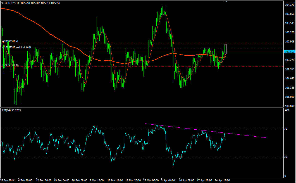Click the 101.010 price axis value
The image size is (296, 183).
pos(290,97)
